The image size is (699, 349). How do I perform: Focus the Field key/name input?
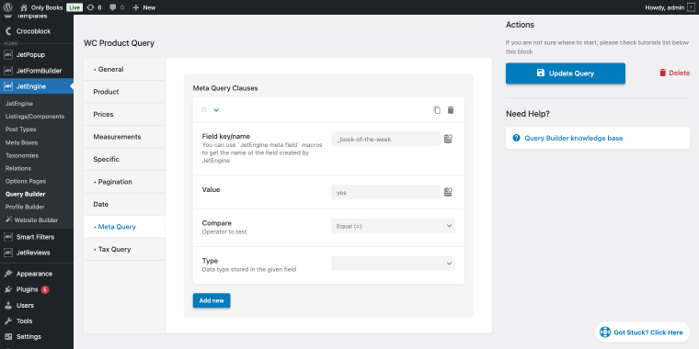(385, 139)
